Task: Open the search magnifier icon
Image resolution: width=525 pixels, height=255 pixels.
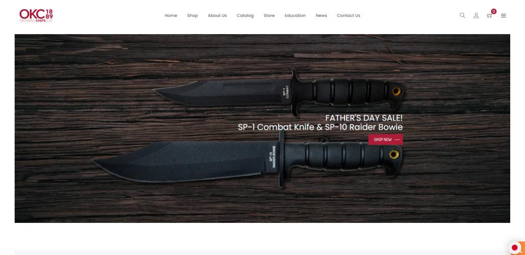Action: pos(462,15)
